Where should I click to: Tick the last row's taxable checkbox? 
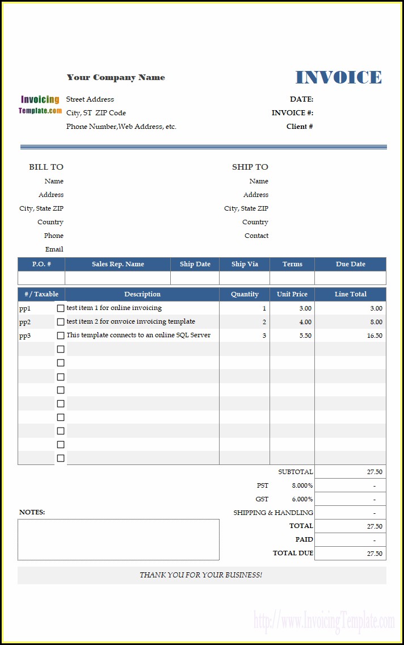tap(60, 458)
